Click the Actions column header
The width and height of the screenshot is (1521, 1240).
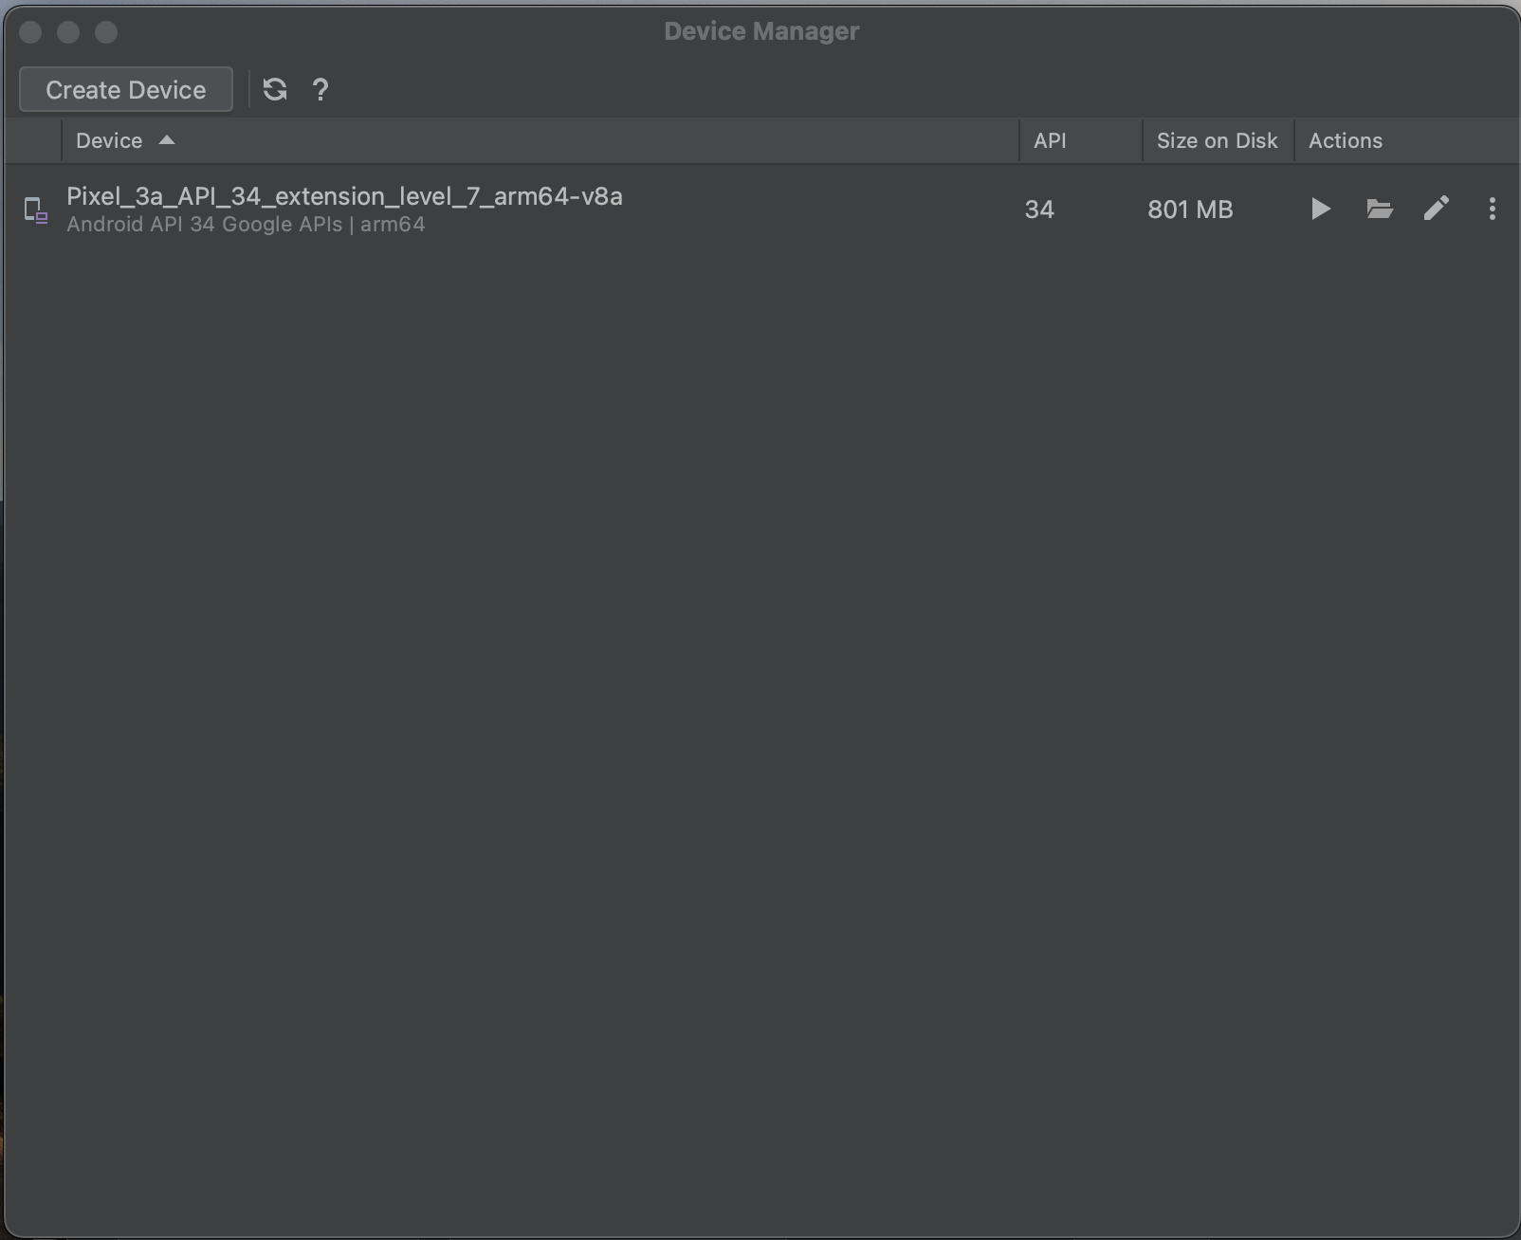coord(1345,141)
